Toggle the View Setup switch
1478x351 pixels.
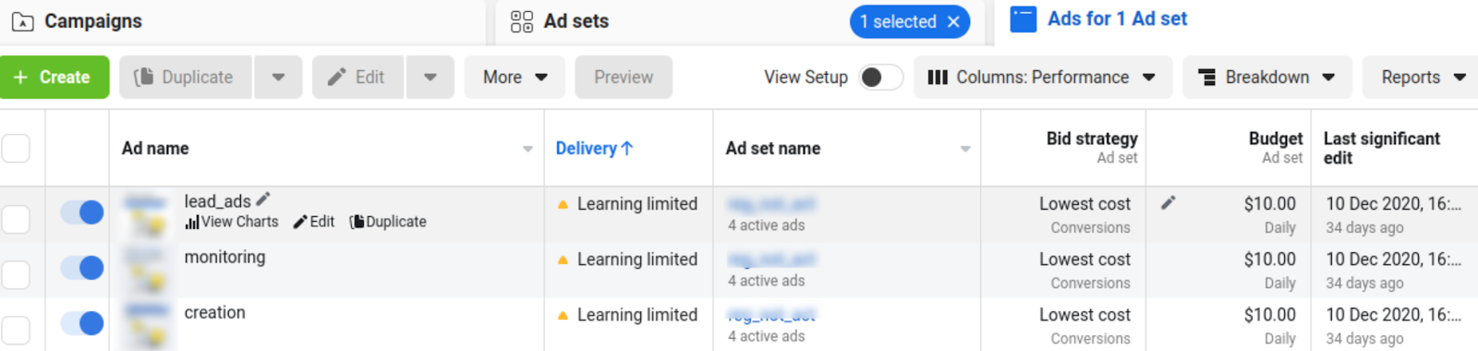pyautogui.click(x=880, y=77)
